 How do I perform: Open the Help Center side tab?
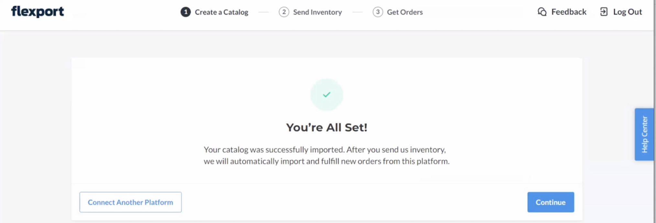pos(644,134)
